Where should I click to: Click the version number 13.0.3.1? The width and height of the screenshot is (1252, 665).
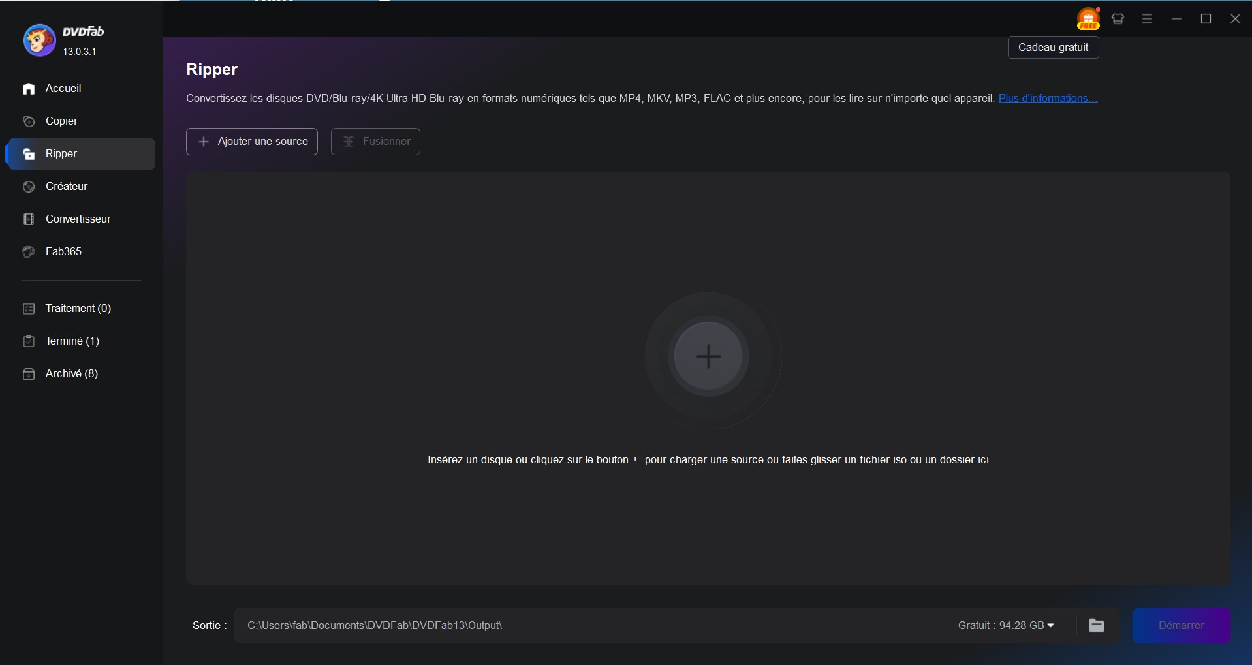pos(80,52)
